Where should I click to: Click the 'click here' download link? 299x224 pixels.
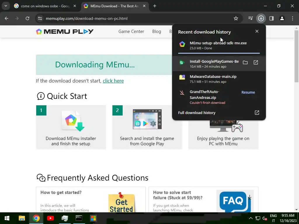(x=113, y=81)
